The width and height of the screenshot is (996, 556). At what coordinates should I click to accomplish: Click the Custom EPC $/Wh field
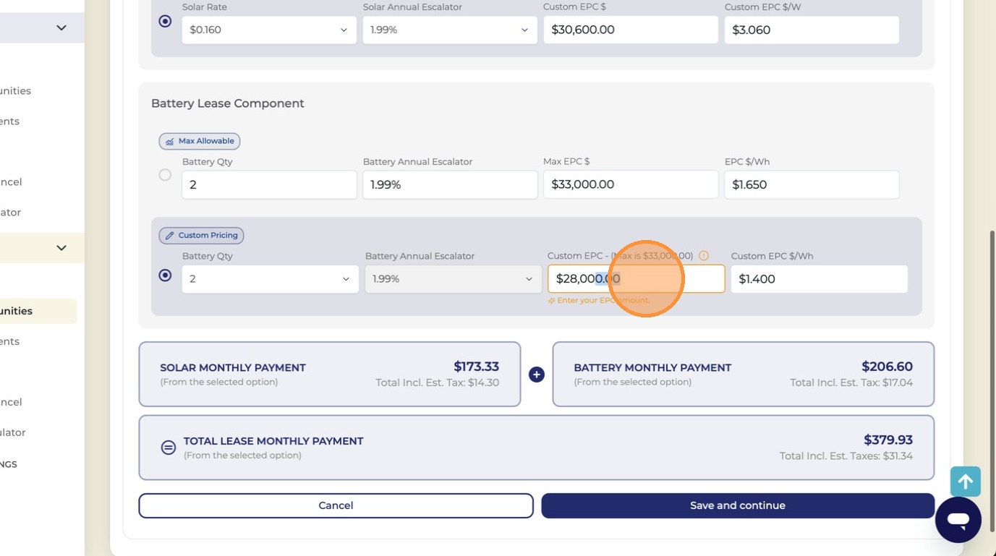click(820, 279)
